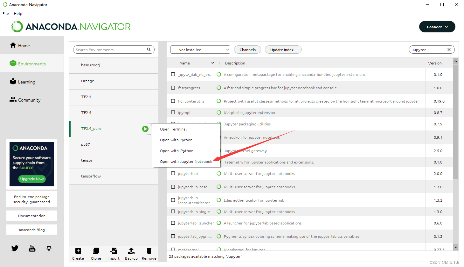Open the YouTube link icon

32,248
